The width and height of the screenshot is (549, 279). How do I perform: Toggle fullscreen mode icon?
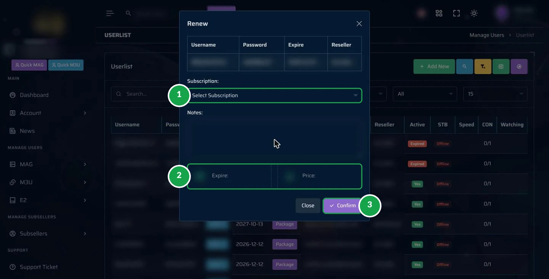point(456,13)
